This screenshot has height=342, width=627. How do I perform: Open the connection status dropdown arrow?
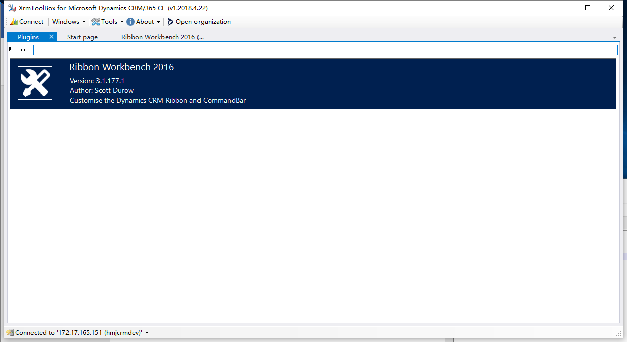pyautogui.click(x=147, y=333)
